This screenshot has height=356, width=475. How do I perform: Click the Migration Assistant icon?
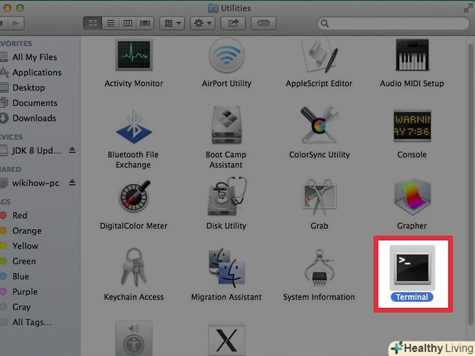(x=226, y=267)
